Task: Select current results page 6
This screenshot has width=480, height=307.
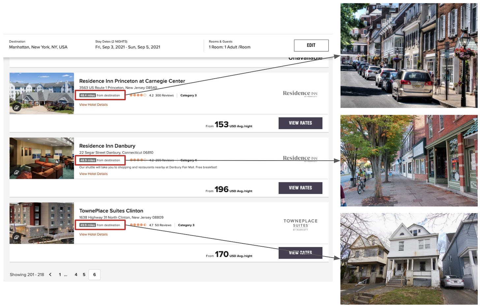Action: click(x=95, y=275)
